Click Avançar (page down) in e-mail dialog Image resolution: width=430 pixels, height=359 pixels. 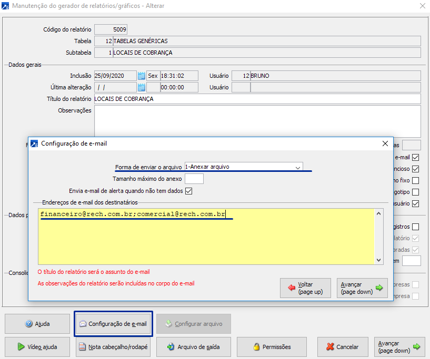[361, 288]
